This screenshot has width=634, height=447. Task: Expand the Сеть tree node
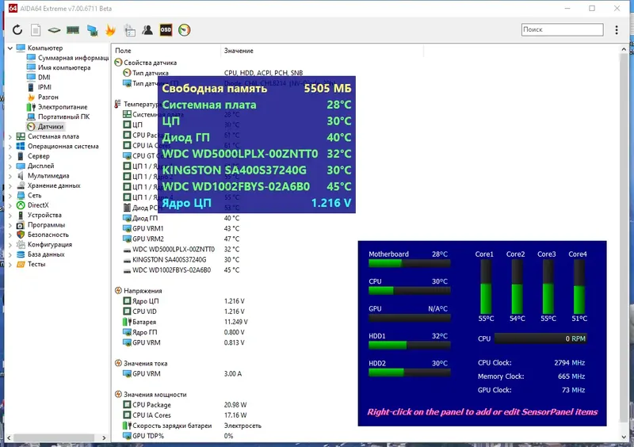(10, 196)
